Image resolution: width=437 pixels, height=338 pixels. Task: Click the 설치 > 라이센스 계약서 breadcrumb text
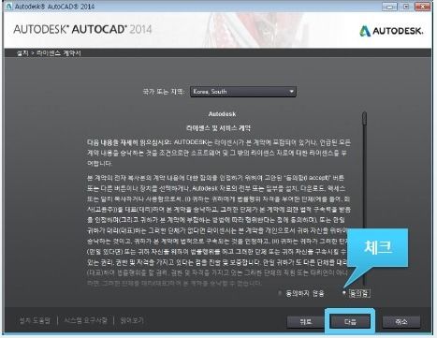[49, 53]
